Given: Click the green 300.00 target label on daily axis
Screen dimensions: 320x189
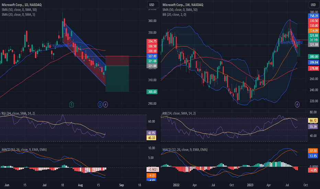Looking at the screenshot, I should pos(152,92).
